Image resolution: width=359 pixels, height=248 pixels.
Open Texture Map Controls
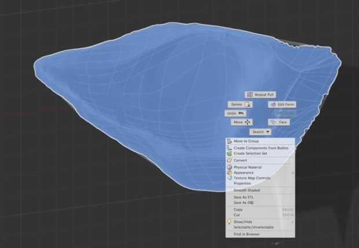[261, 178]
